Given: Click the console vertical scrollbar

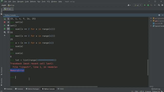Looking at the screenshot, I should pyautogui.click(x=148, y=67).
